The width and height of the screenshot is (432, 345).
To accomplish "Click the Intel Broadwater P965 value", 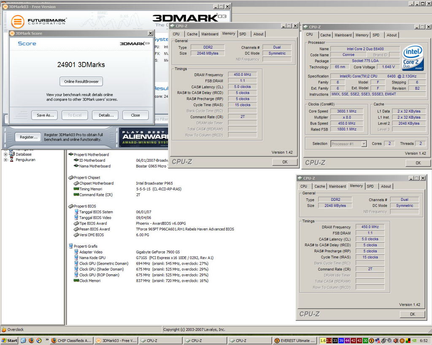I will pyautogui.click(x=154, y=183).
